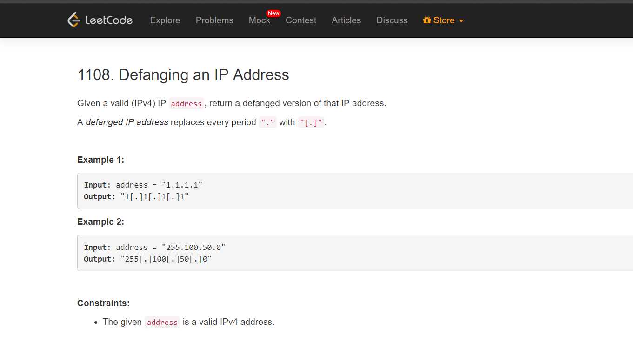
Task: Click the LeetCode wordmark text
Action: [x=109, y=20]
